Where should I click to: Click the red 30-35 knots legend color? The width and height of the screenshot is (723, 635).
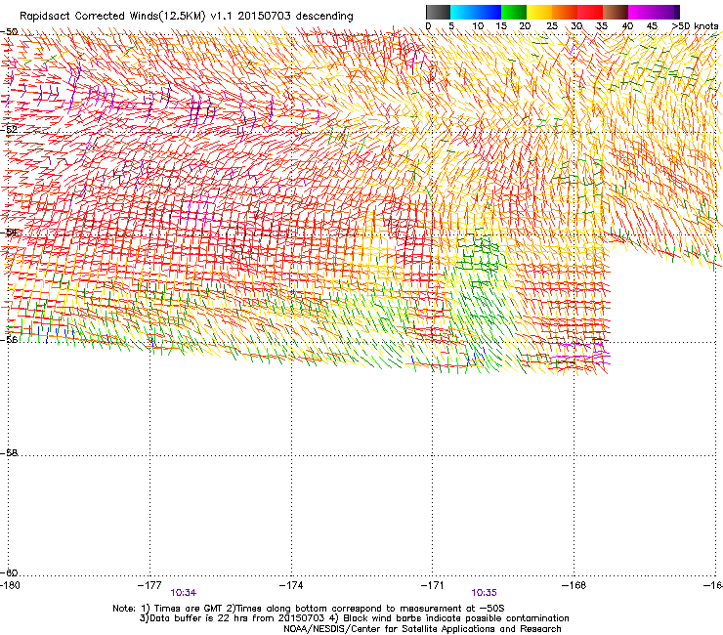coord(590,13)
